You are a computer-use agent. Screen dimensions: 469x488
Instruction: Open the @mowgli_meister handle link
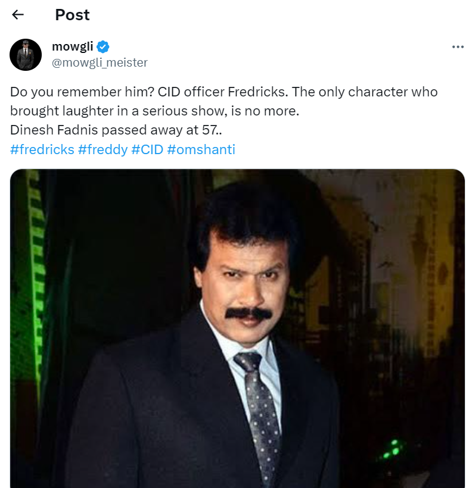[x=100, y=62]
